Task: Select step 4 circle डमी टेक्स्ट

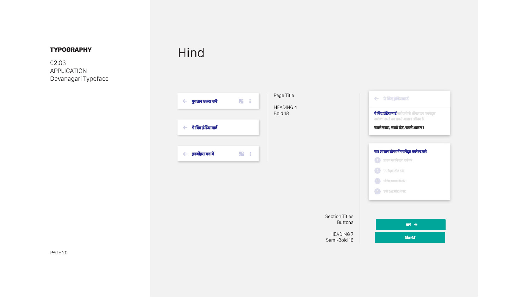Action: tap(377, 191)
